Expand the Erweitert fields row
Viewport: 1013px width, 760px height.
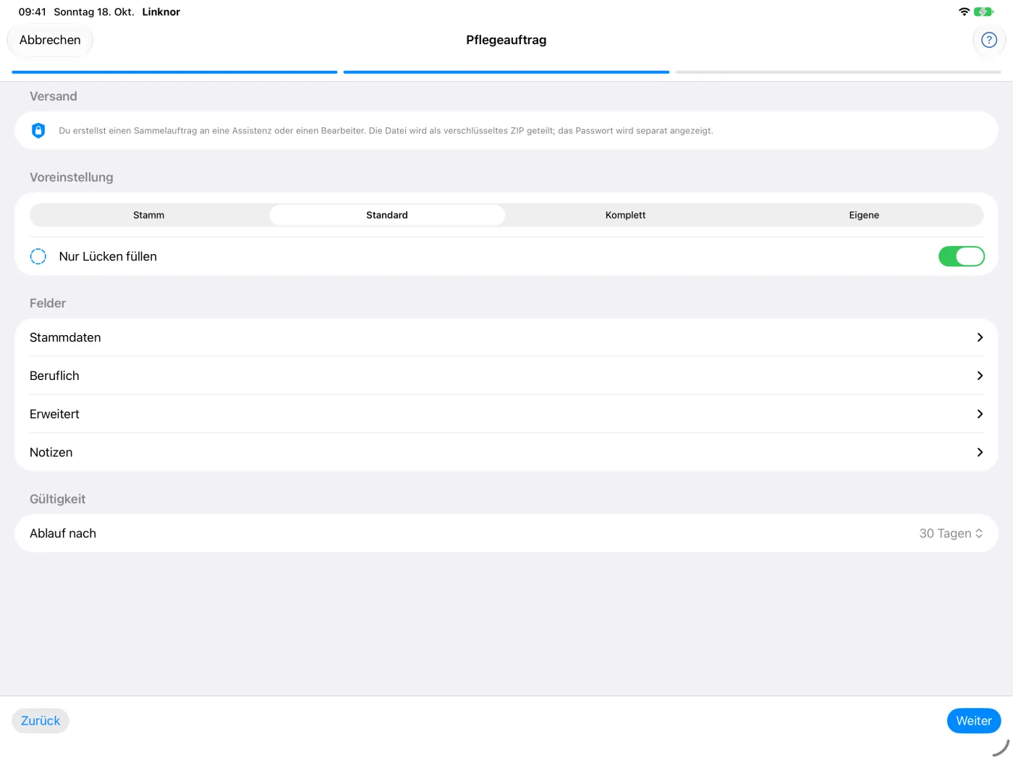pyautogui.click(x=506, y=414)
